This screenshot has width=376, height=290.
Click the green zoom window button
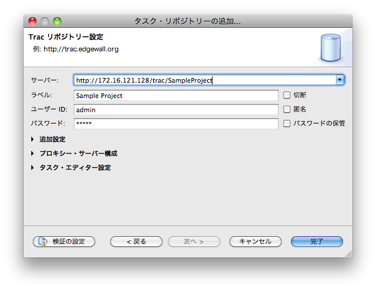(57, 21)
